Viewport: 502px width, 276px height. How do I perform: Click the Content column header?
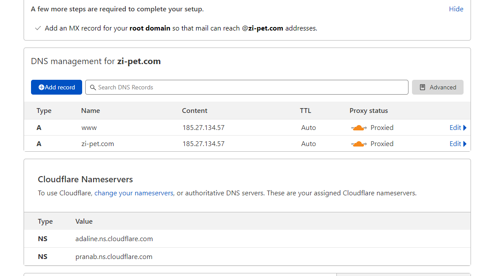195,110
